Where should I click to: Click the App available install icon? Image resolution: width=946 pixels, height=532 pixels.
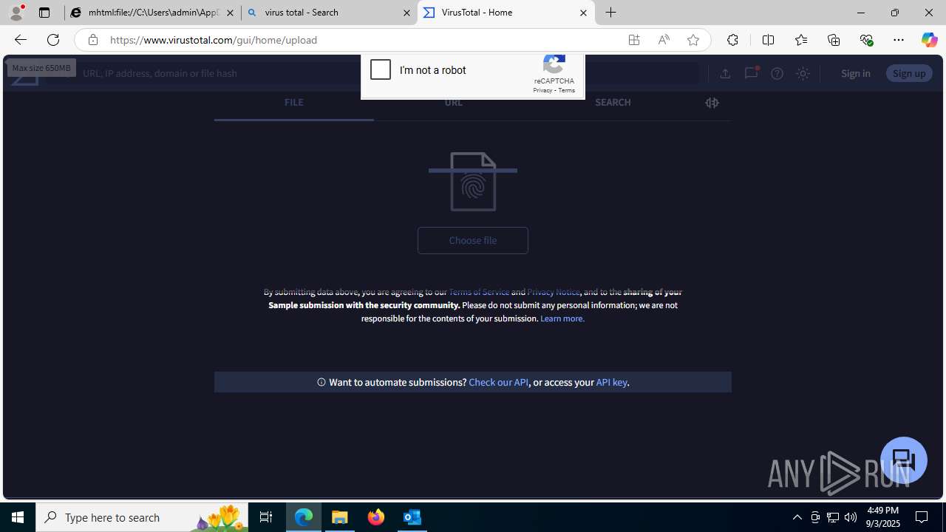[634, 40]
